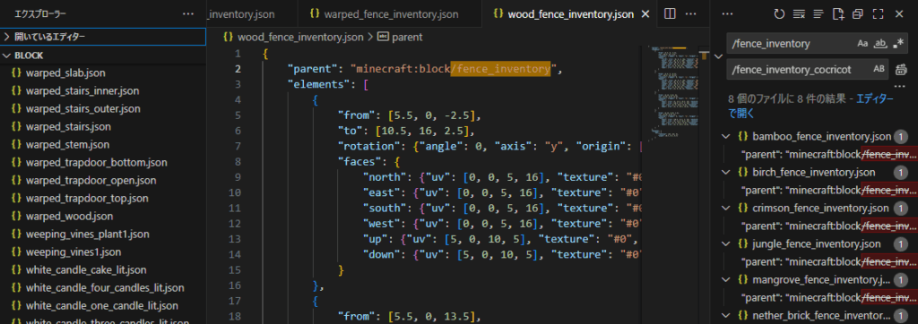
Task: Collapse jungle_fence_inventory.json result group
Action: [x=726, y=243]
